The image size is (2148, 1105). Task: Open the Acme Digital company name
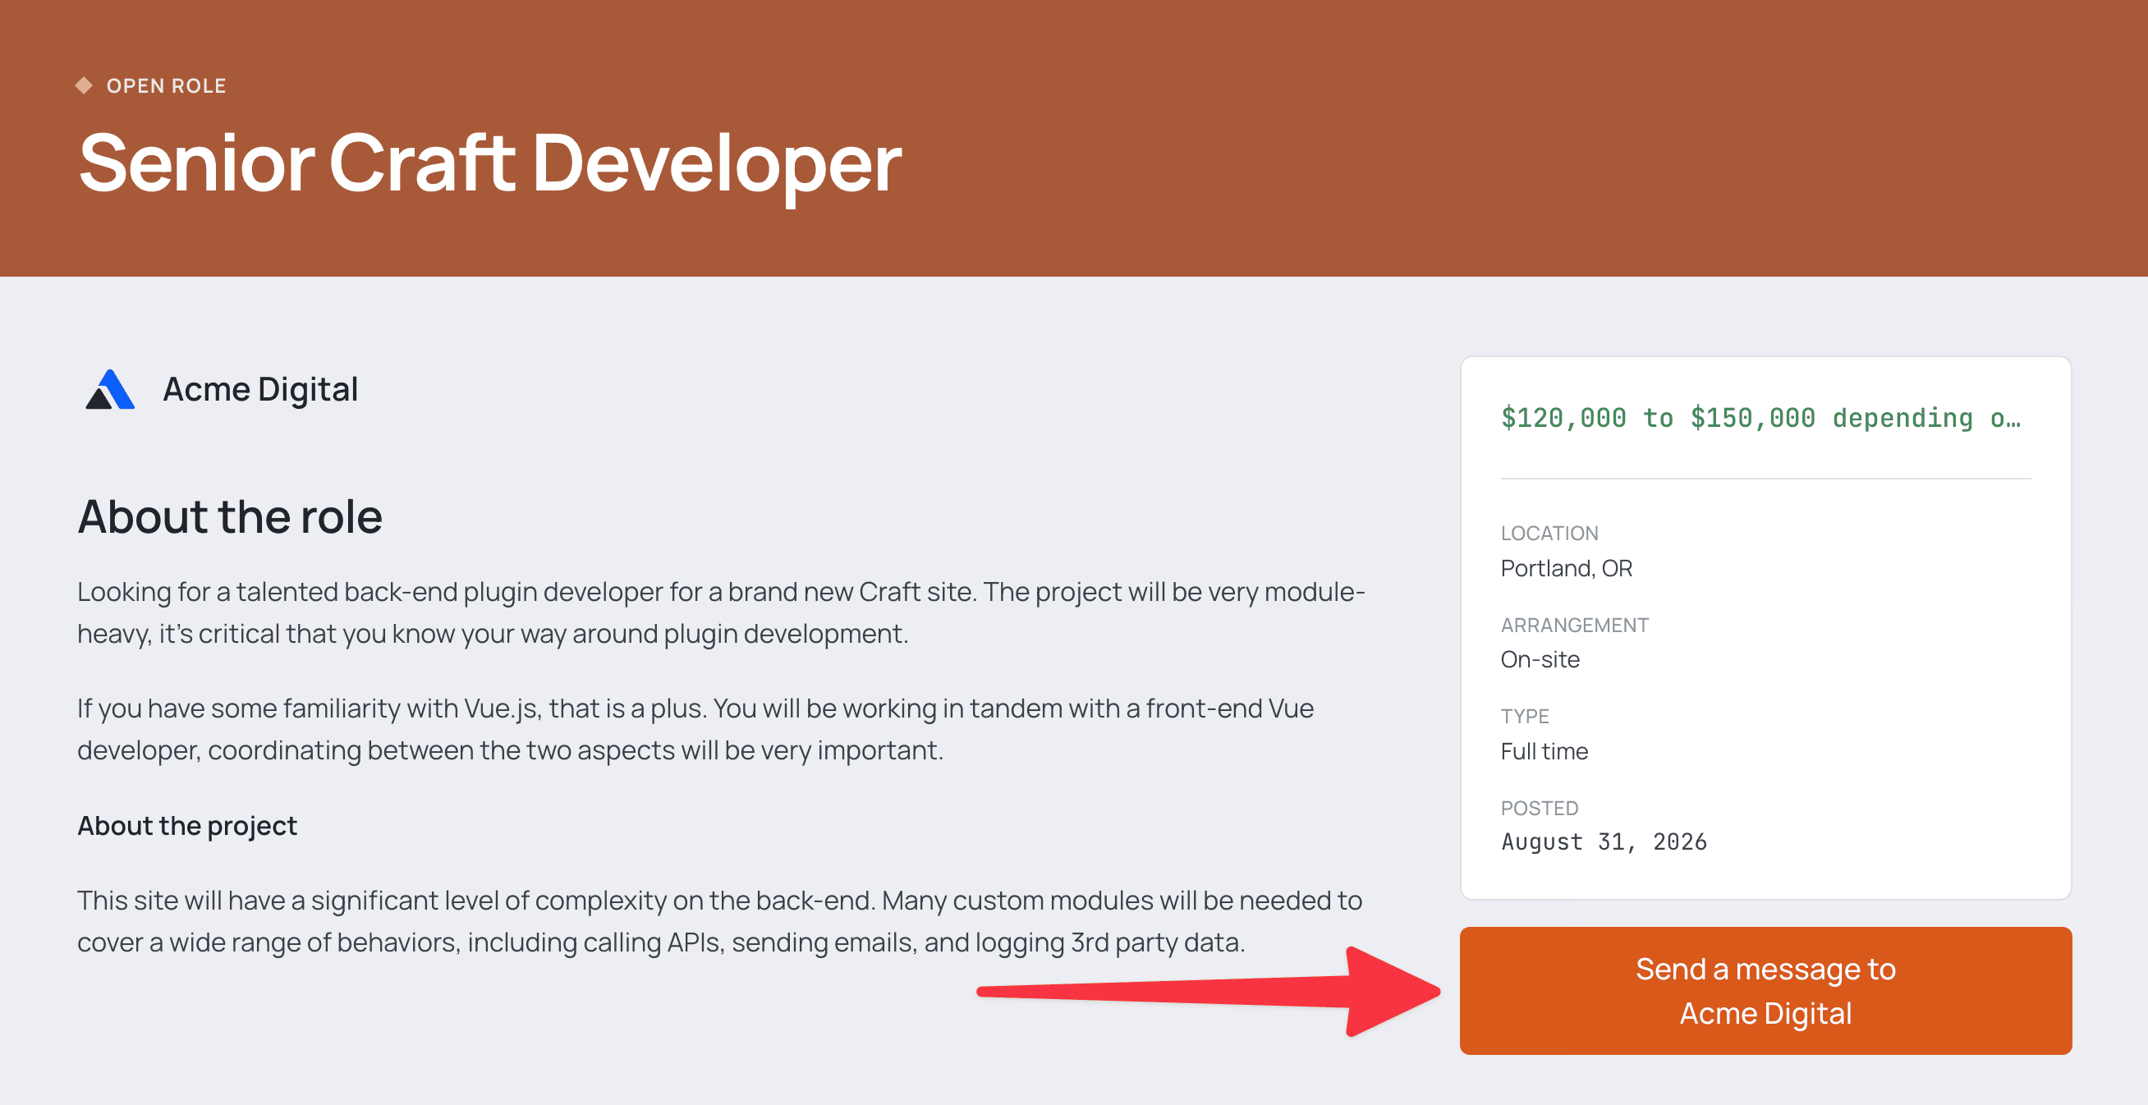260,389
